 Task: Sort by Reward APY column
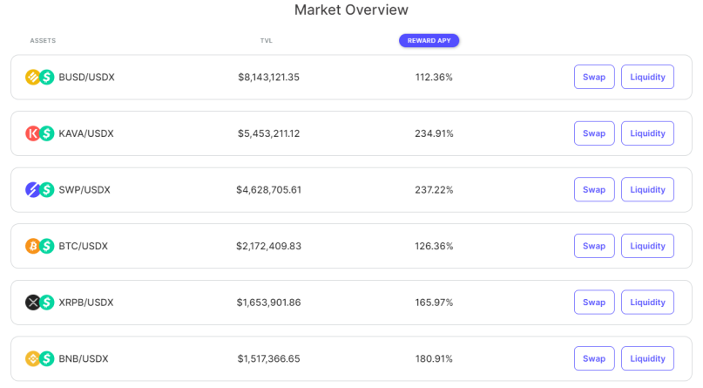[x=429, y=40]
